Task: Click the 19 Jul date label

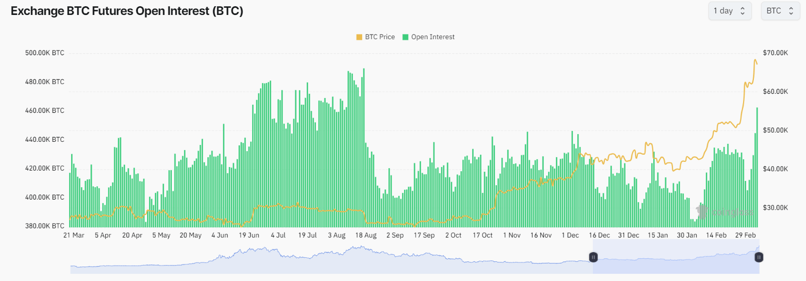Action: [308, 236]
